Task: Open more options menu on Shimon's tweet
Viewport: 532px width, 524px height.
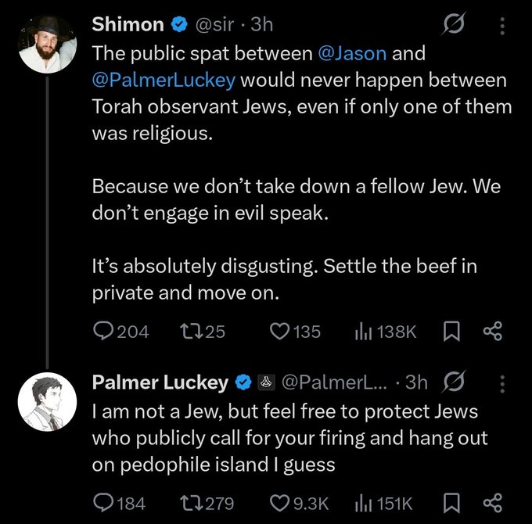Action: coord(501,24)
